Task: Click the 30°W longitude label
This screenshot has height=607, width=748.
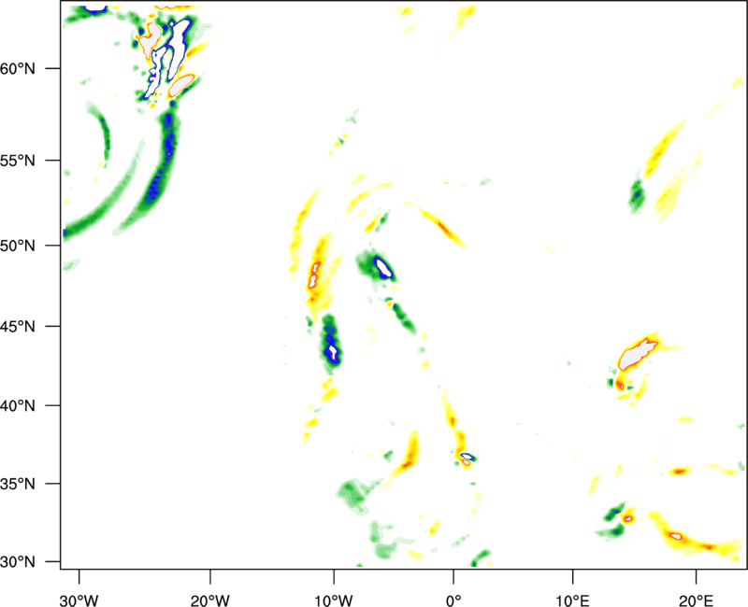Action: pyautogui.click(x=79, y=600)
